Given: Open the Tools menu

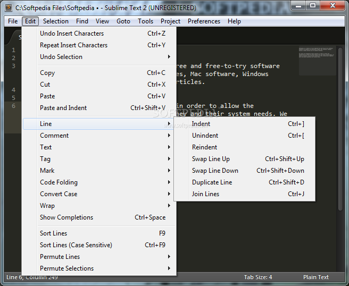Looking at the screenshot, I should [x=145, y=21].
